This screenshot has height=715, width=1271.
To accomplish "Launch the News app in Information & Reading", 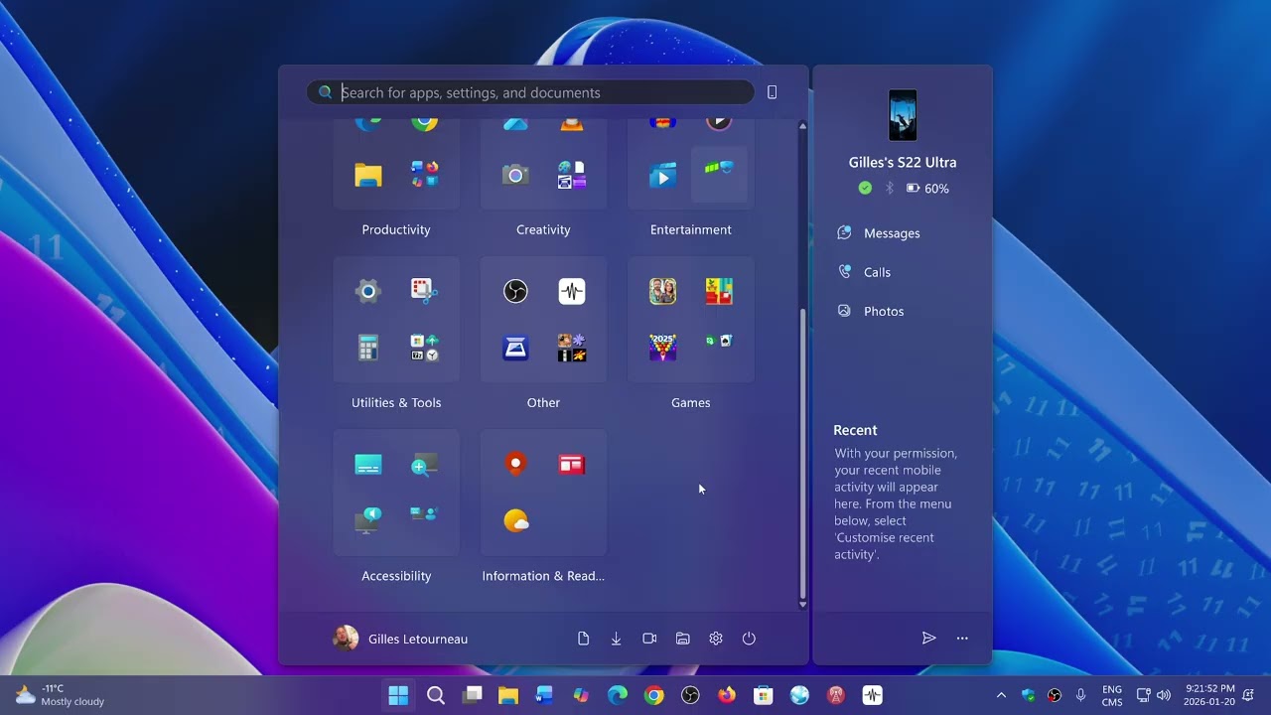I will click(x=572, y=465).
